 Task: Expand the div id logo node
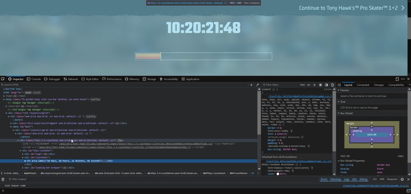pyautogui.click(x=23, y=154)
